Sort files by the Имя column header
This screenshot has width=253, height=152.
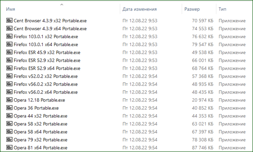pyautogui.click(x=11, y=9)
